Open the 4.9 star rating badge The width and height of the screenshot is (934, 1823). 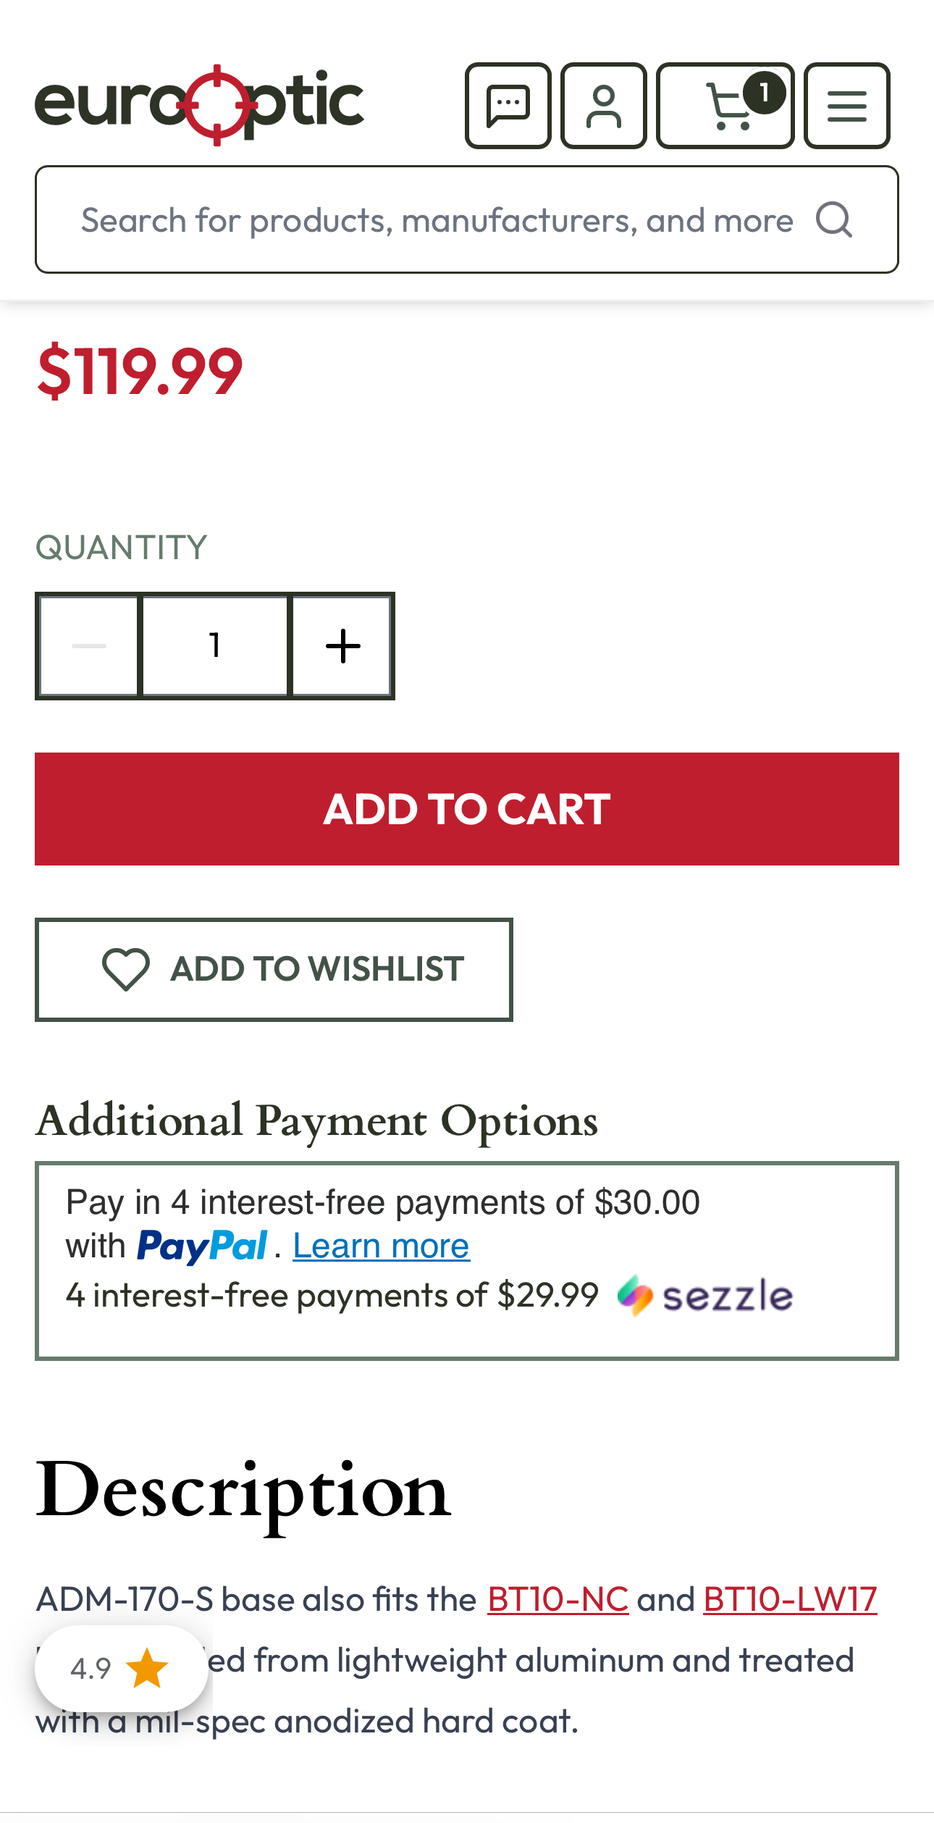tap(121, 1668)
